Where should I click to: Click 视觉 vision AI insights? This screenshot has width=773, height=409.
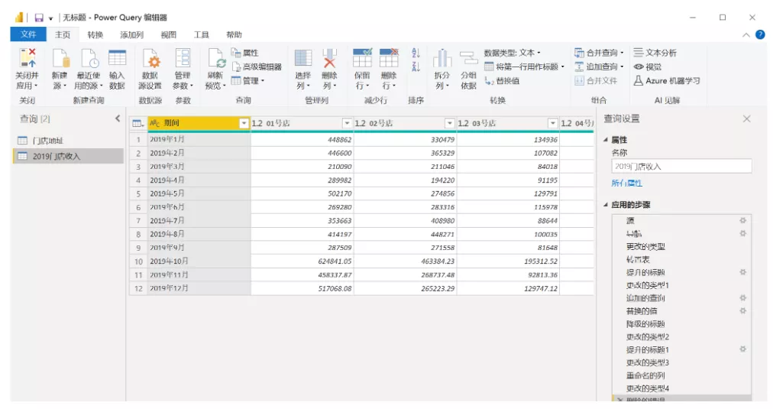coord(648,67)
